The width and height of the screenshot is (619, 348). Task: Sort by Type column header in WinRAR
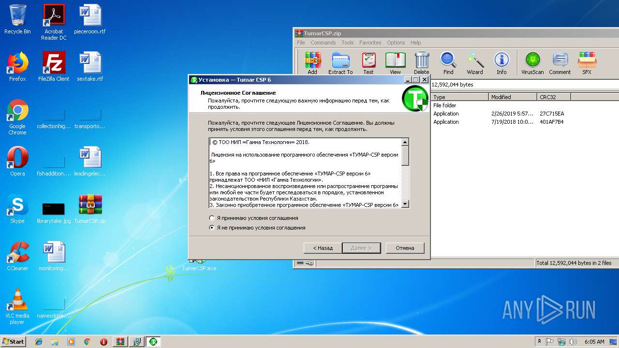[x=459, y=97]
